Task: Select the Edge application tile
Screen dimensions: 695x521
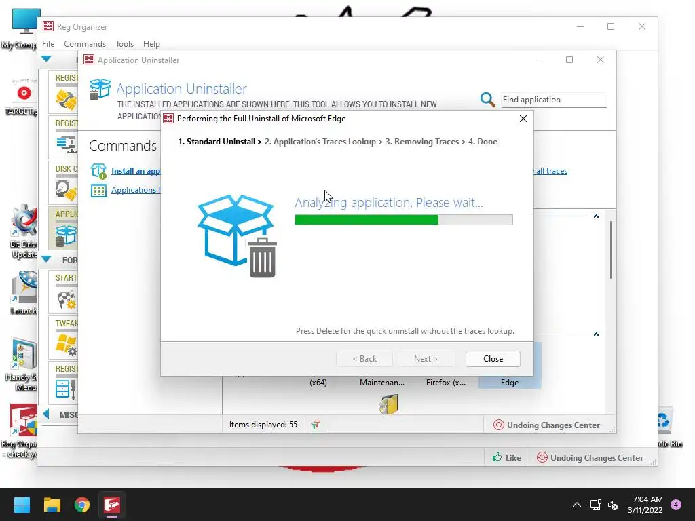Action: click(x=509, y=382)
